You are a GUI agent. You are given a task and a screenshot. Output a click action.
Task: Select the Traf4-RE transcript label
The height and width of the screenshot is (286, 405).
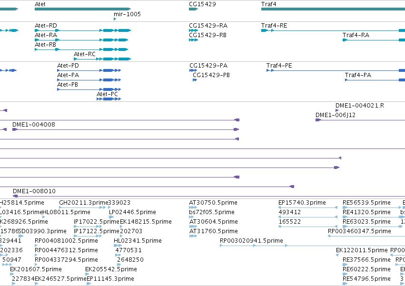[274, 26]
